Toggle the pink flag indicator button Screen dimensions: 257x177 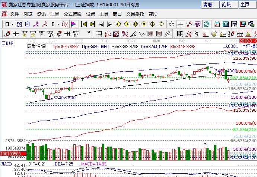click(74, 24)
